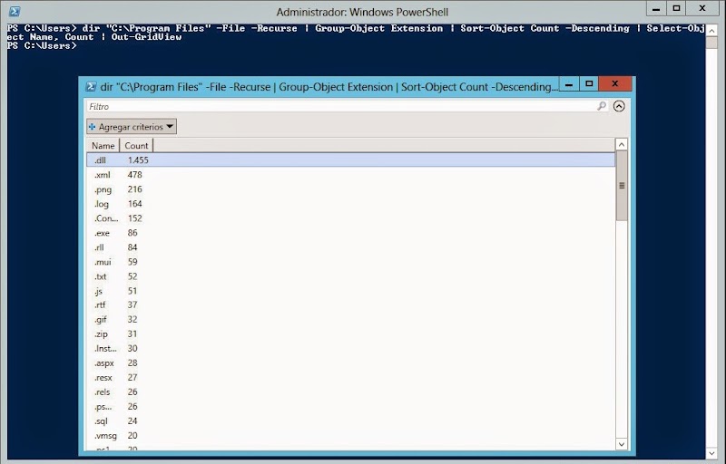Close the Windows PowerShell window
This screenshot has width=726, height=464.
tap(702, 8)
